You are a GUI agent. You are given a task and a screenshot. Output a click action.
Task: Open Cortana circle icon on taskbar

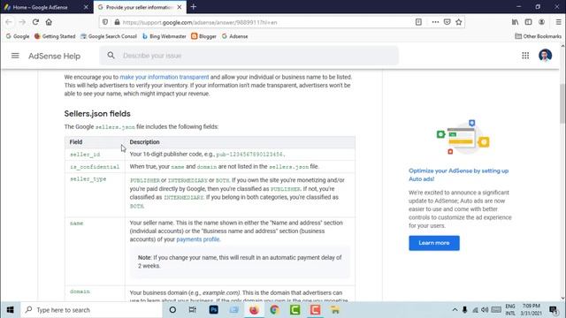click(x=172, y=310)
